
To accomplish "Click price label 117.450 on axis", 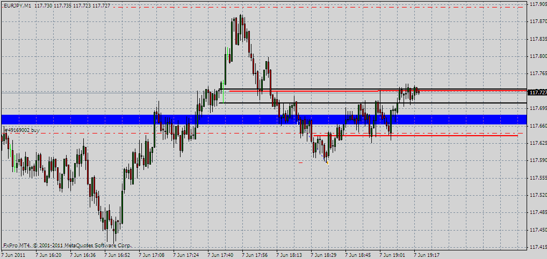I will click(537, 230).
